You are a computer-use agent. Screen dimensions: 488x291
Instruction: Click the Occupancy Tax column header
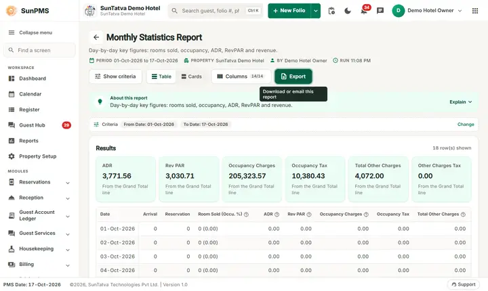tap(392, 215)
